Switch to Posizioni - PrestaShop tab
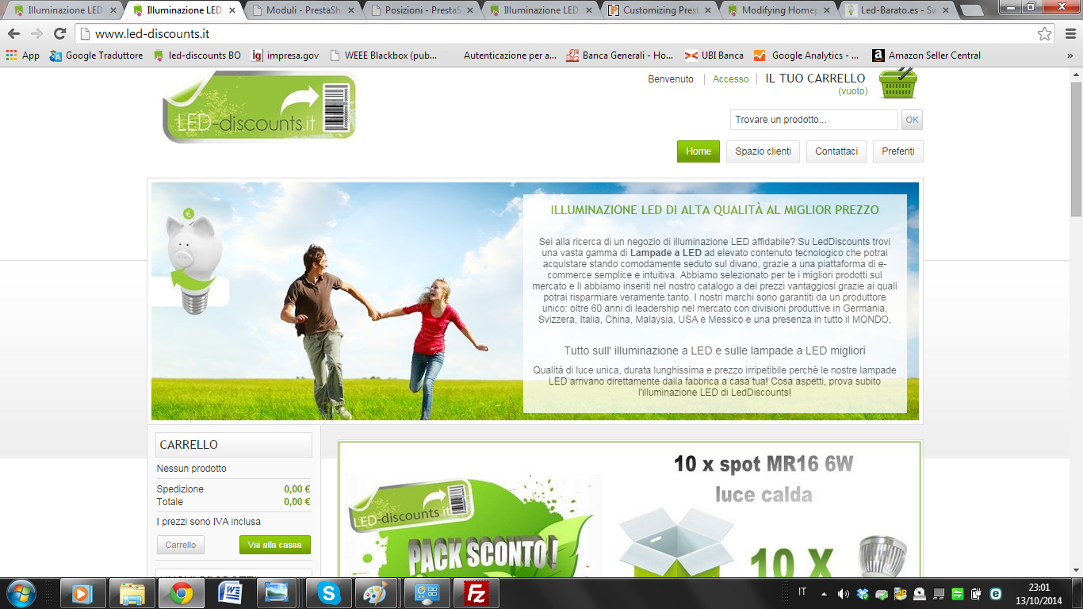1083x609 pixels. point(422,10)
